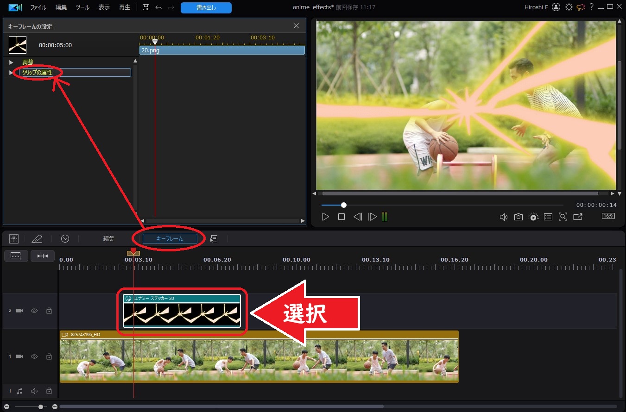Click the green bars icon beside the frame-step buttons

tap(384, 217)
